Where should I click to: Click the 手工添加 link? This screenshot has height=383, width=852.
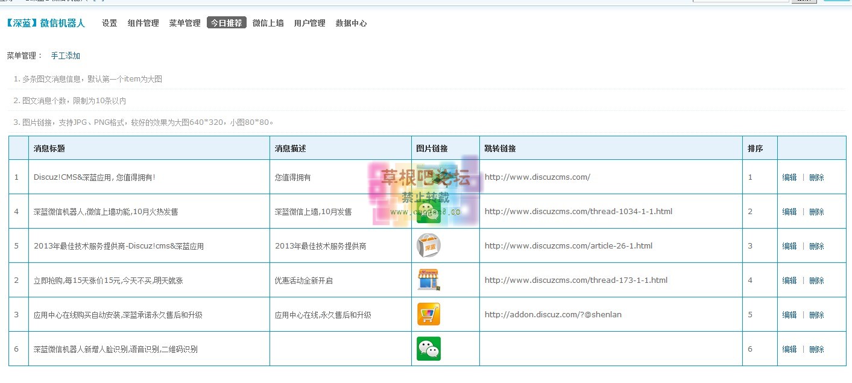[65, 55]
